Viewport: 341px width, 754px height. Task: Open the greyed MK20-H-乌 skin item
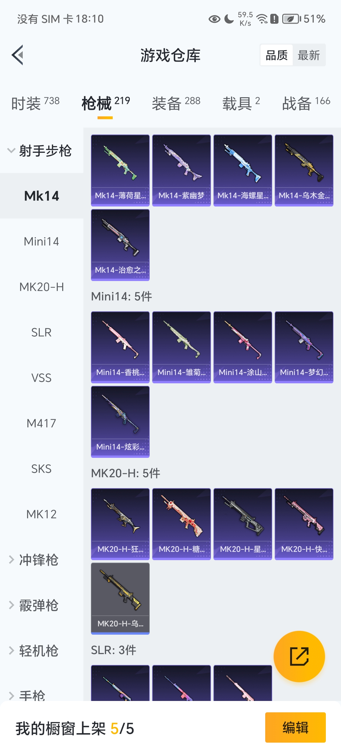point(120,599)
